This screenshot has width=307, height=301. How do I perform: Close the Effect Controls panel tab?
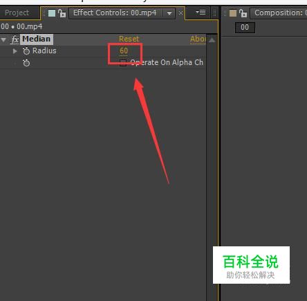pyautogui.click(x=180, y=13)
